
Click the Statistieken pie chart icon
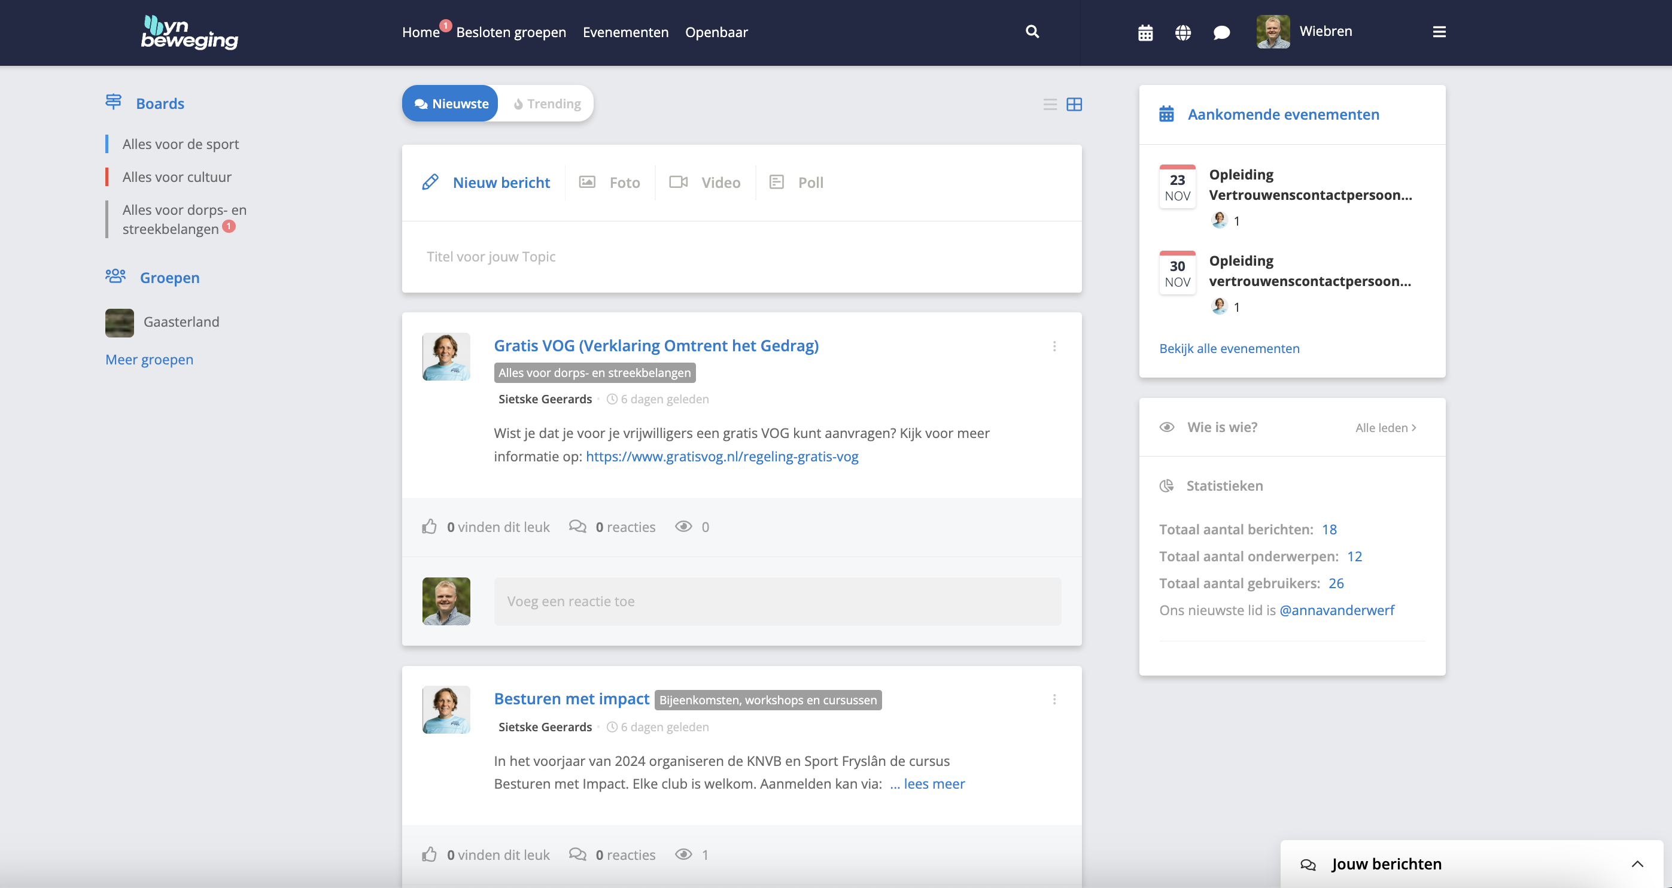[x=1166, y=485]
